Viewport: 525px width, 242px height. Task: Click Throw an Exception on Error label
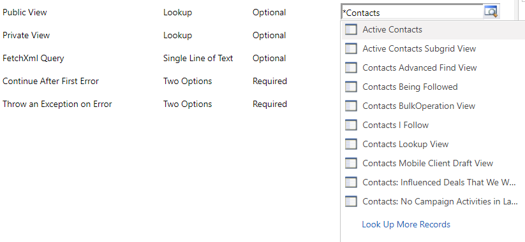(x=57, y=104)
